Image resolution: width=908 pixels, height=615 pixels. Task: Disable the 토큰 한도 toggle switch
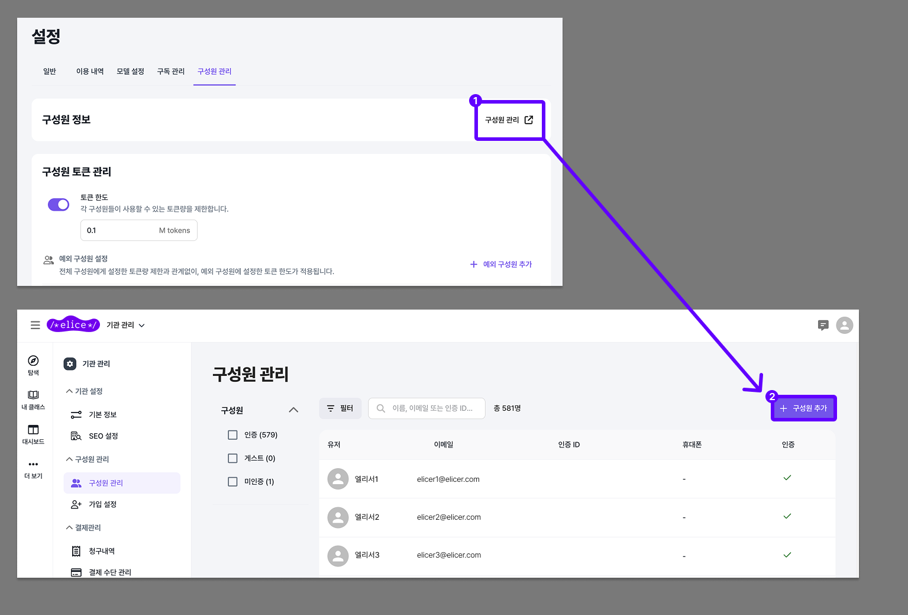[x=58, y=204]
